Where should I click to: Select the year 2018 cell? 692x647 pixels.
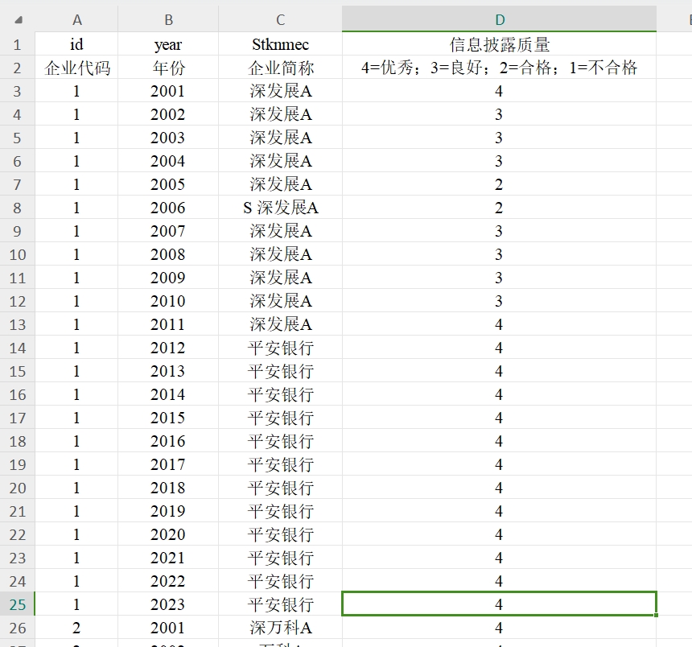click(x=168, y=488)
